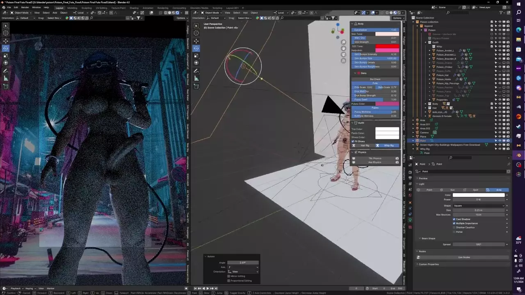Select the Cursor tool in right viewport
The image size is (525, 295).
(196, 33)
